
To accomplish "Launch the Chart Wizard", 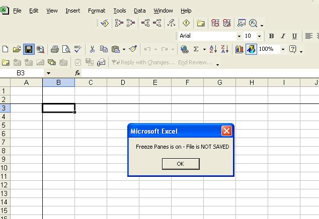I will point(240,49).
